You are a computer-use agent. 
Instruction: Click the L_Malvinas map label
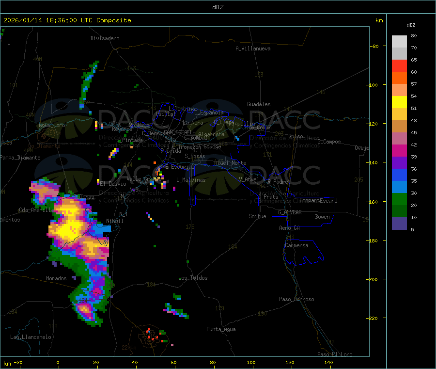191,180
